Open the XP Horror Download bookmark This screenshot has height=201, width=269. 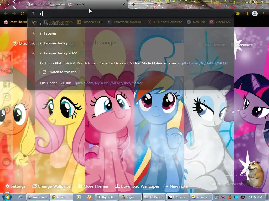point(165,22)
